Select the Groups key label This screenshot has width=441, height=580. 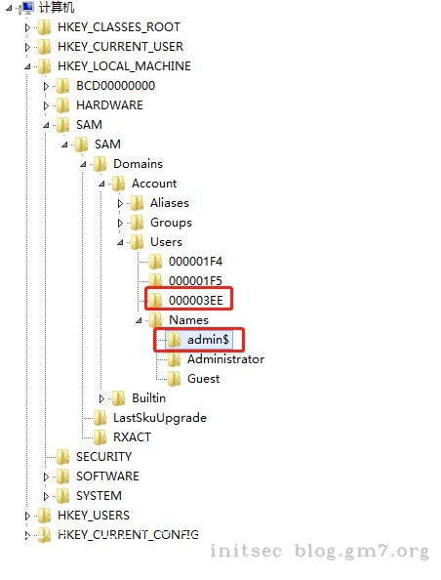[x=171, y=223]
